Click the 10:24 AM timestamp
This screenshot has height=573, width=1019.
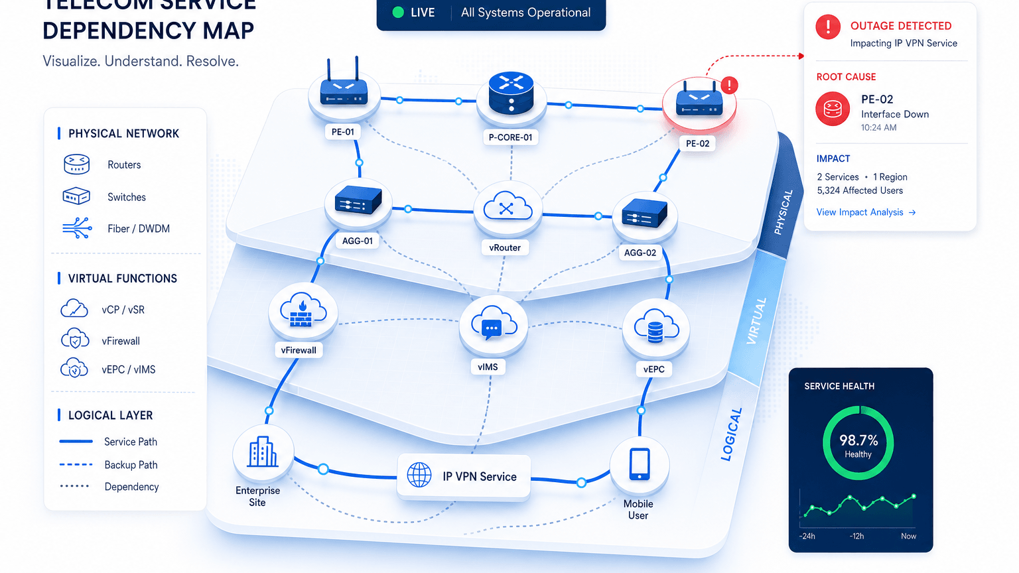pos(878,127)
